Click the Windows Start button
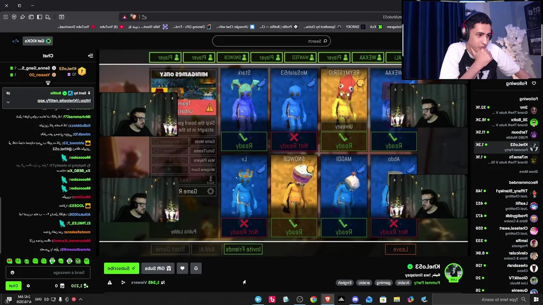This screenshot has height=305, width=543. [x=535, y=299]
